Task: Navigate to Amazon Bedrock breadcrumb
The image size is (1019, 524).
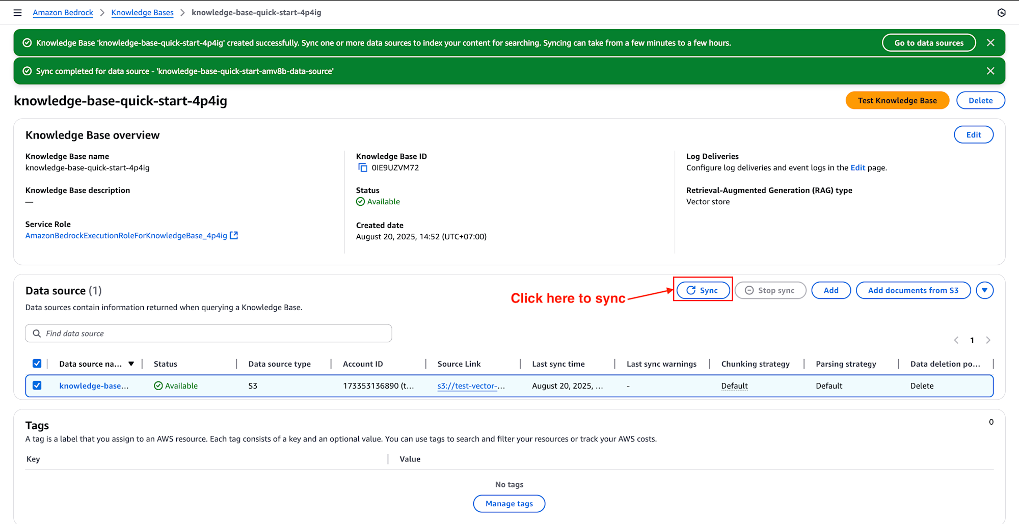Action: click(63, 12)
